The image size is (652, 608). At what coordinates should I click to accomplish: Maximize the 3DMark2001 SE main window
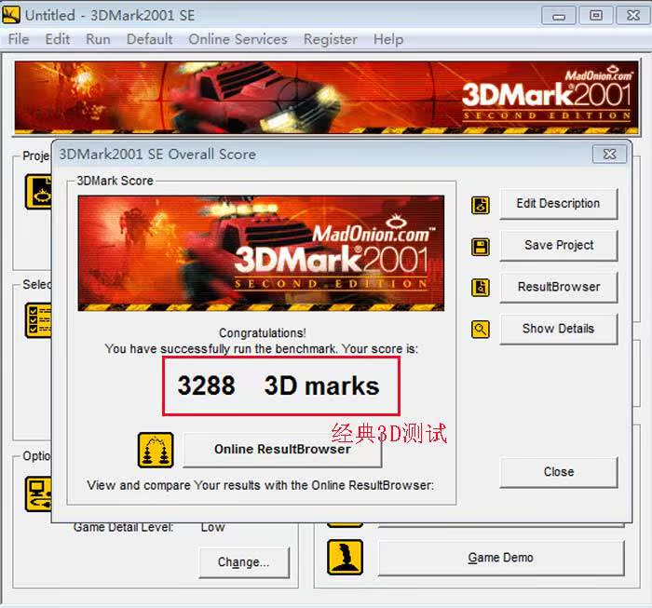click(596, 16)
